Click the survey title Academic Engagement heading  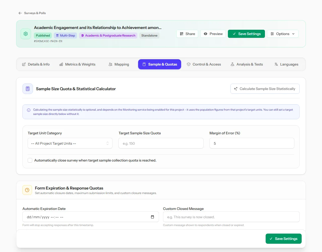(x=98, y=27)
